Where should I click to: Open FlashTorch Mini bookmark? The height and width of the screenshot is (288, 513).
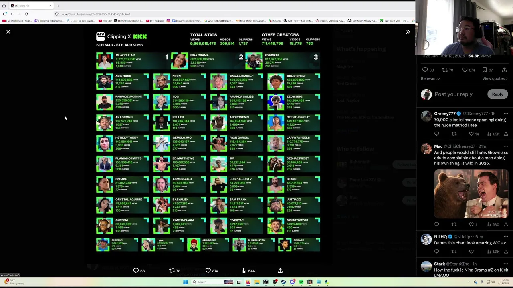pyautogui.click(x=394, y=21)
